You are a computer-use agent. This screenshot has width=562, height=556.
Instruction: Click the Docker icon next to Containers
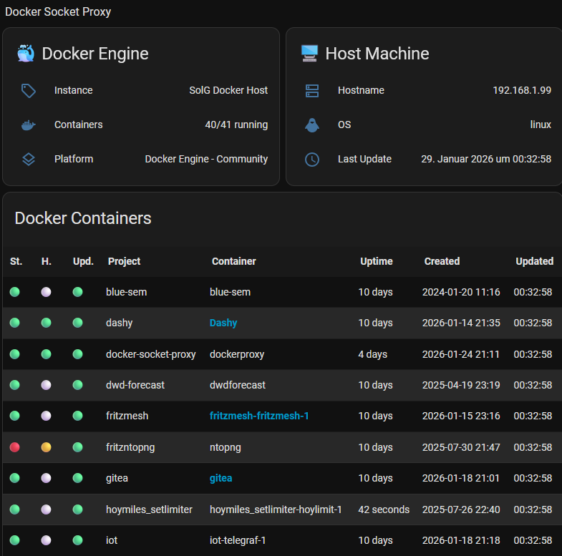click(x=29, y=125)
